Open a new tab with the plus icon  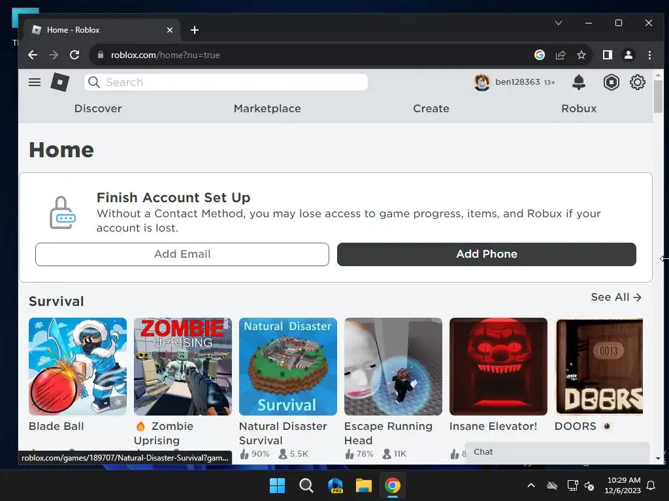(x=195, y=30)
